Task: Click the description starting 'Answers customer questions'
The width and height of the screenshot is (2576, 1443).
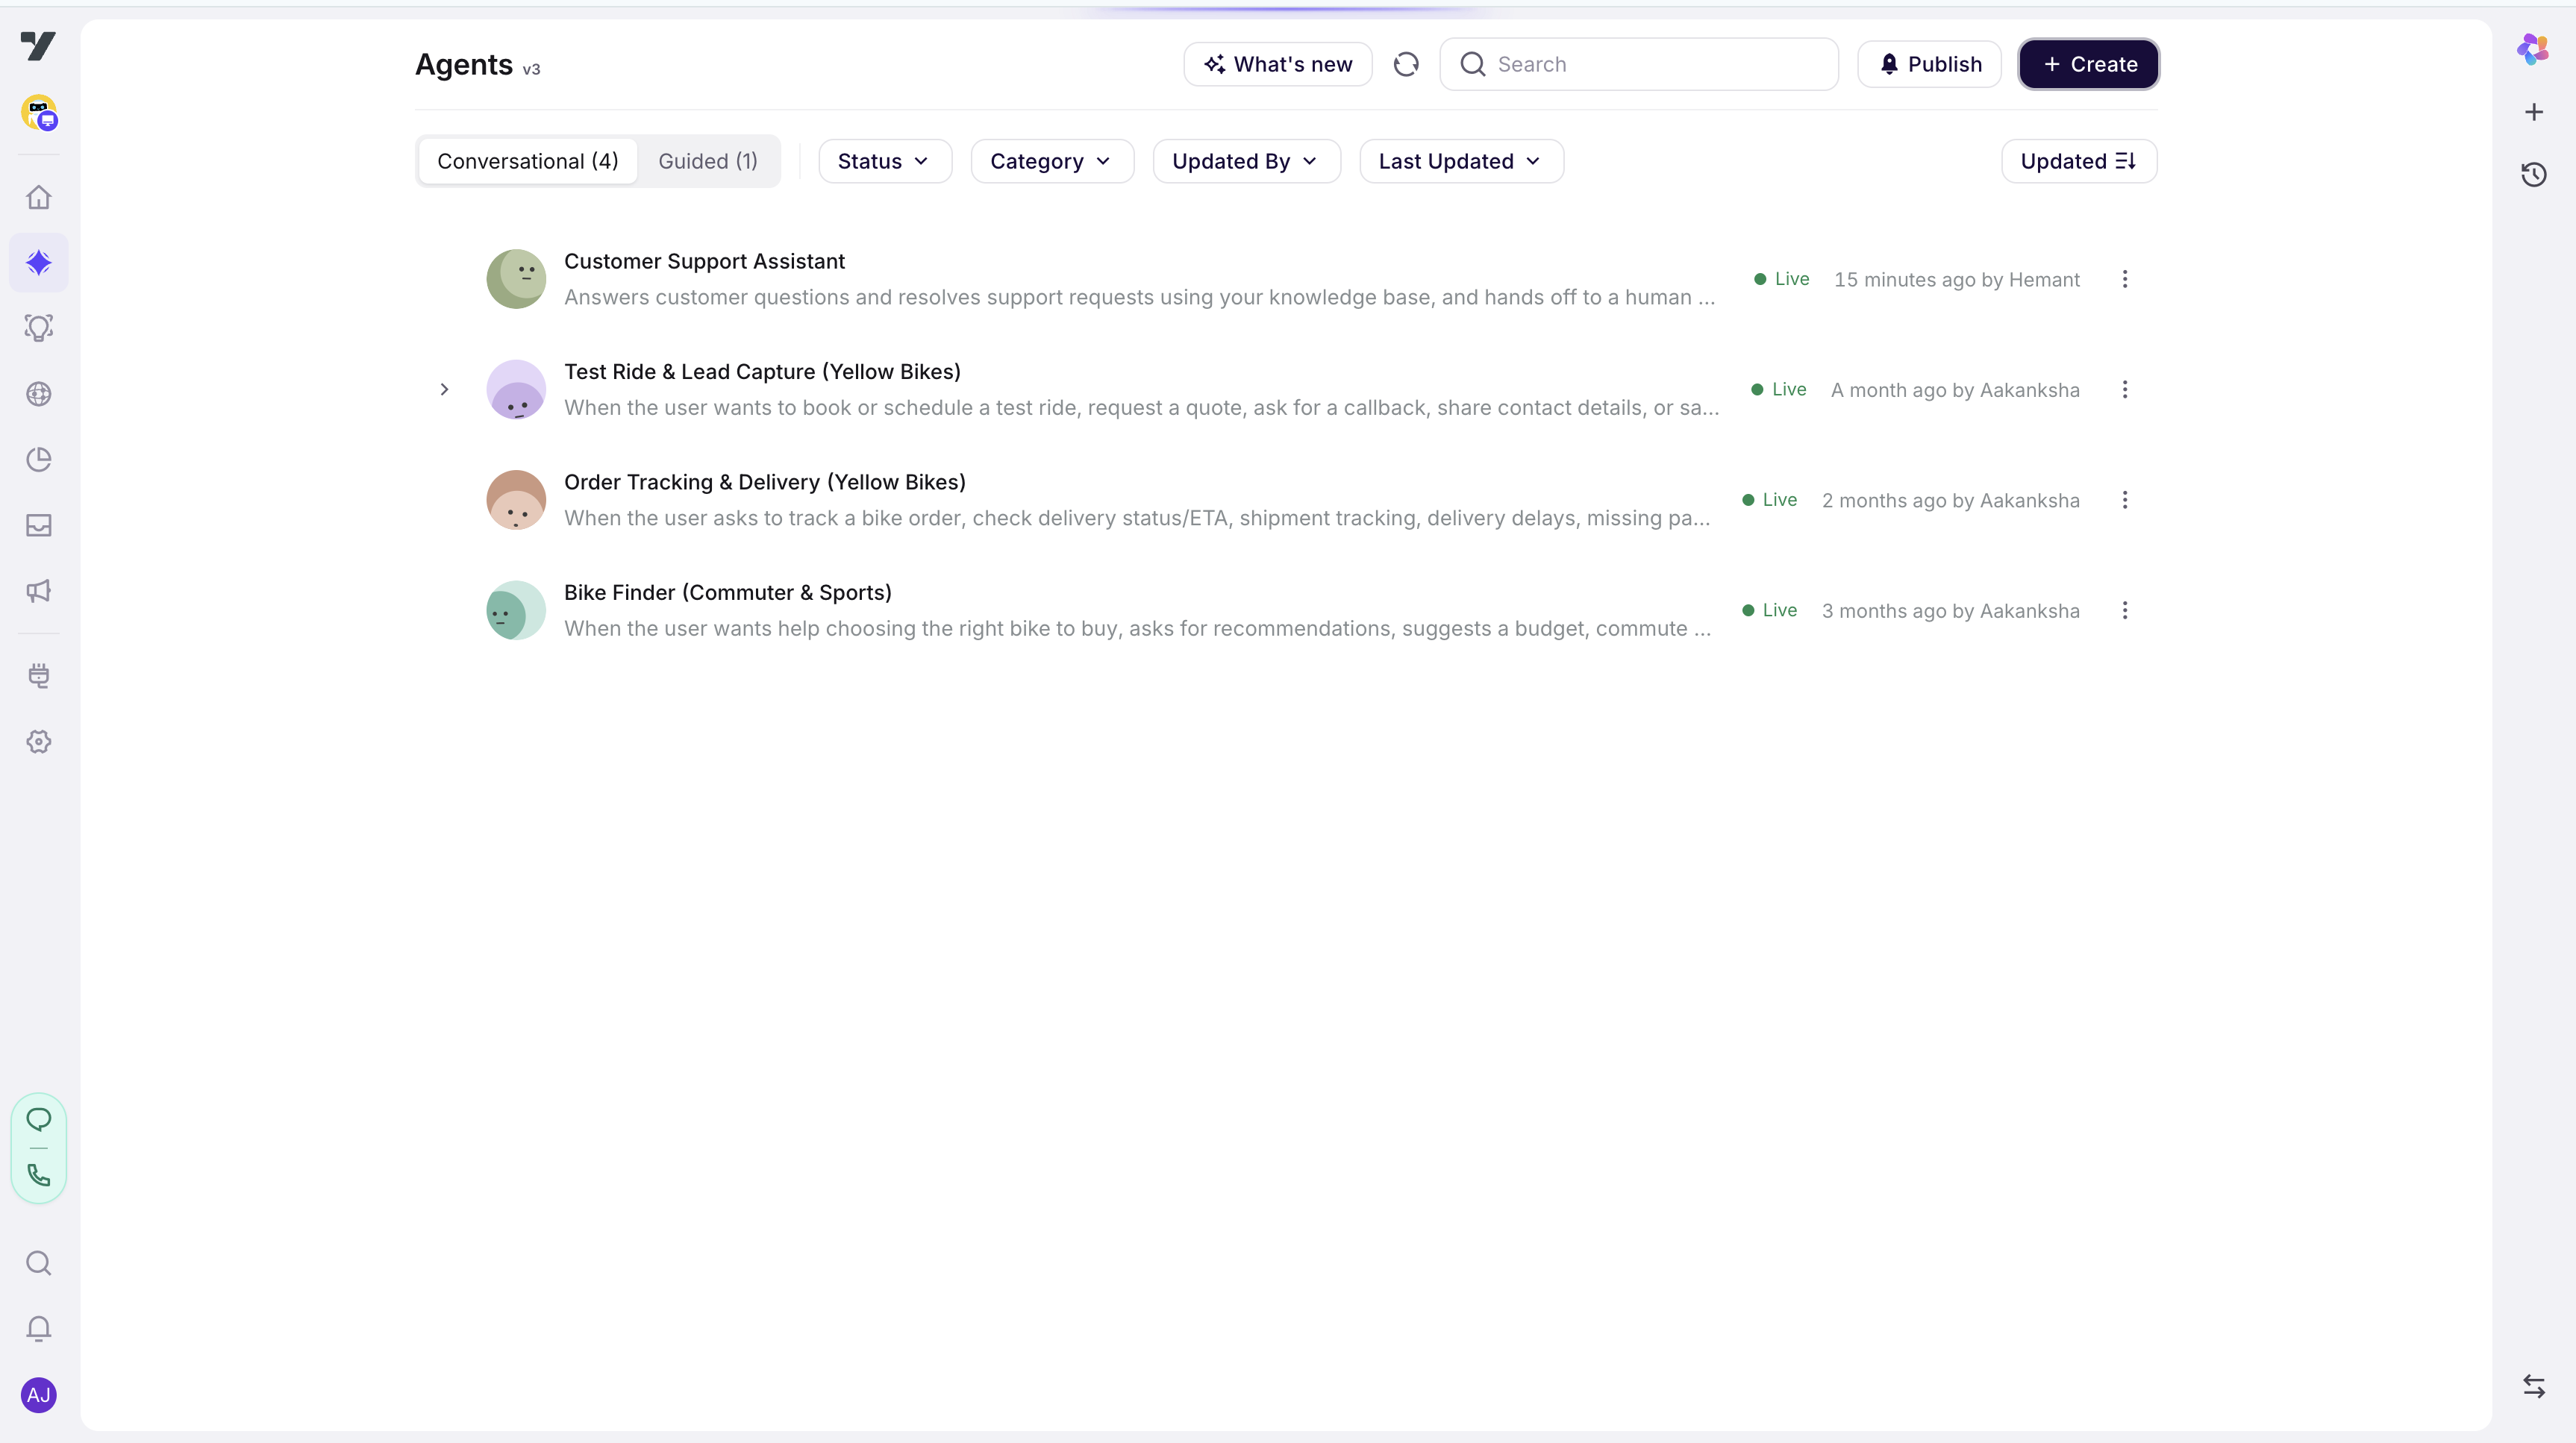Action: 1139,297
